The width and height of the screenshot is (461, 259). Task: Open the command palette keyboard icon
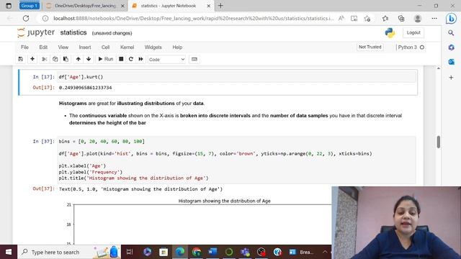click(x=194, y=59)
